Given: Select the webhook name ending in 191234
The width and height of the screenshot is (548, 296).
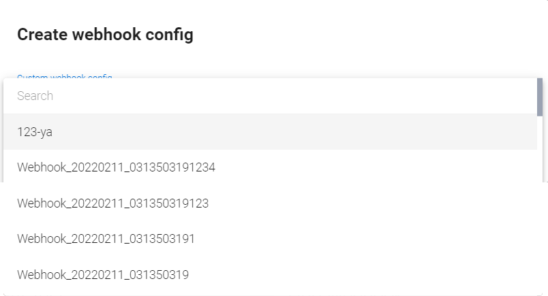Looking at the screenshot, I should [x=117, y=167].
